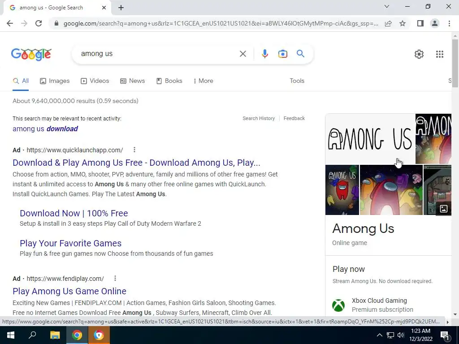Click the browser forward arrow
This screenshot has width=459, height=344.
(x=24, y=23)
